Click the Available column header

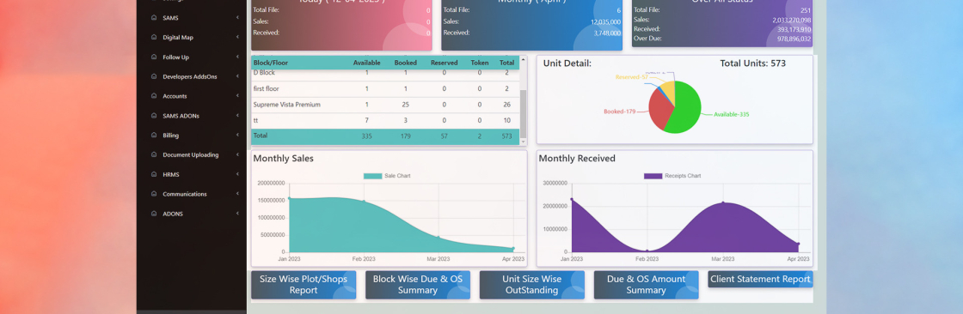click(366, 63)
